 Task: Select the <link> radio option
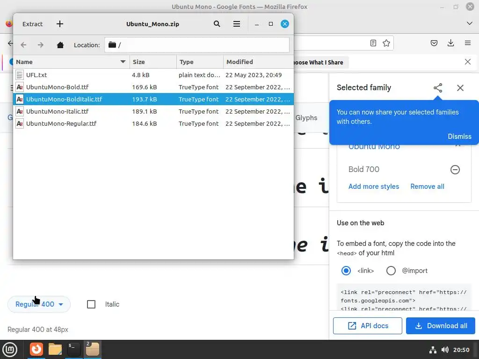(x=346, y=271)
